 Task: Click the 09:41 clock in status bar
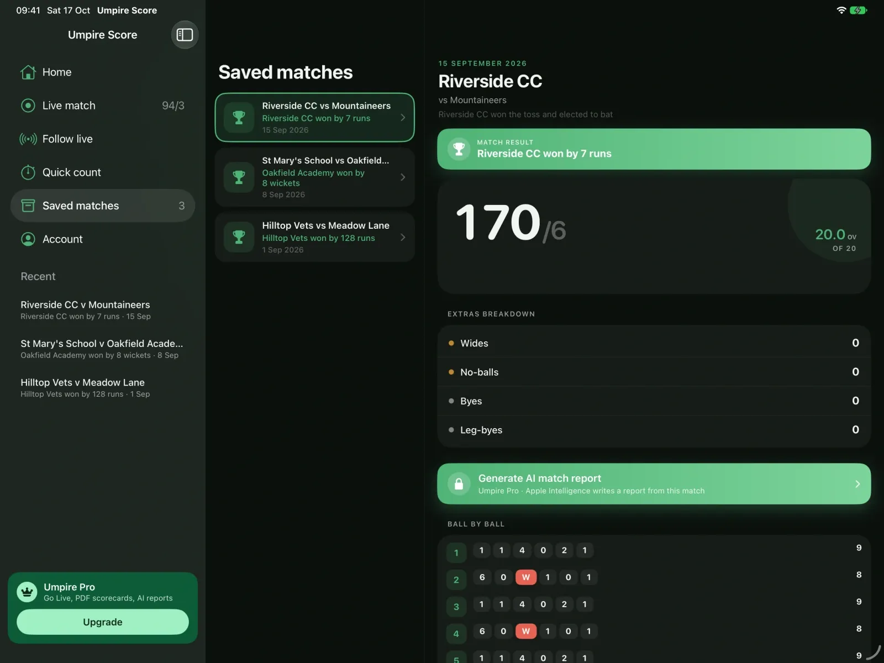[28, 10]
